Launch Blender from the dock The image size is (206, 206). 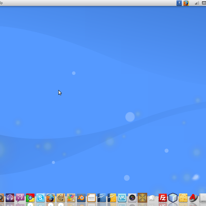click(x=81, y=198)
